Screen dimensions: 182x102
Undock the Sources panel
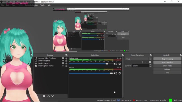66,55
